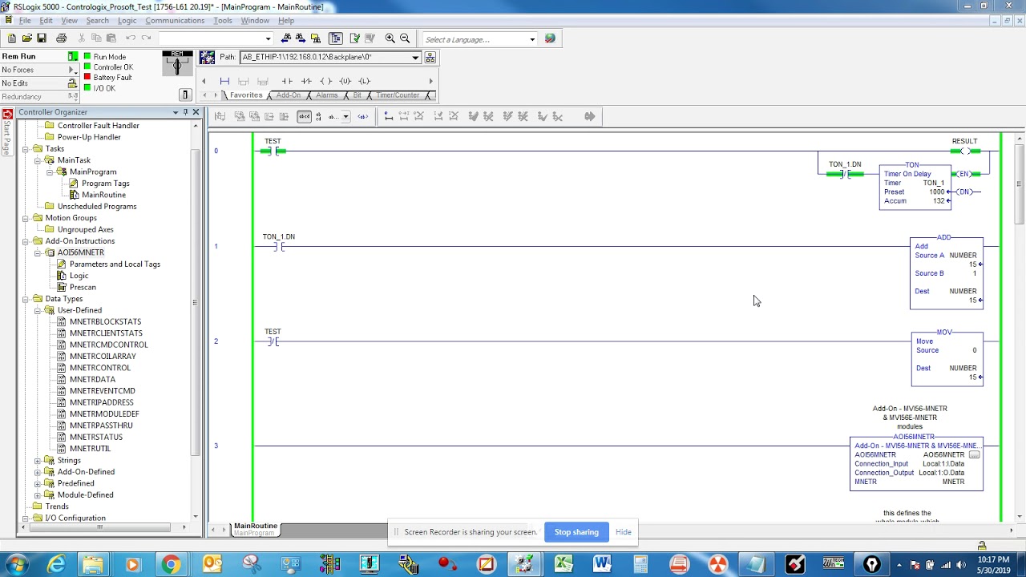The width and height of the screenshot is (1026, 577).
Task: Expand the Predefined data types folder
Action: coord(38,483)
